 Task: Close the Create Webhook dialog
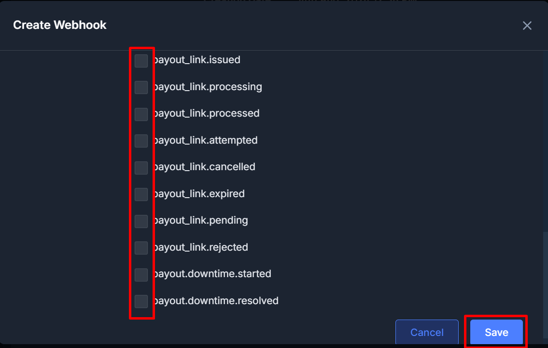527,26
